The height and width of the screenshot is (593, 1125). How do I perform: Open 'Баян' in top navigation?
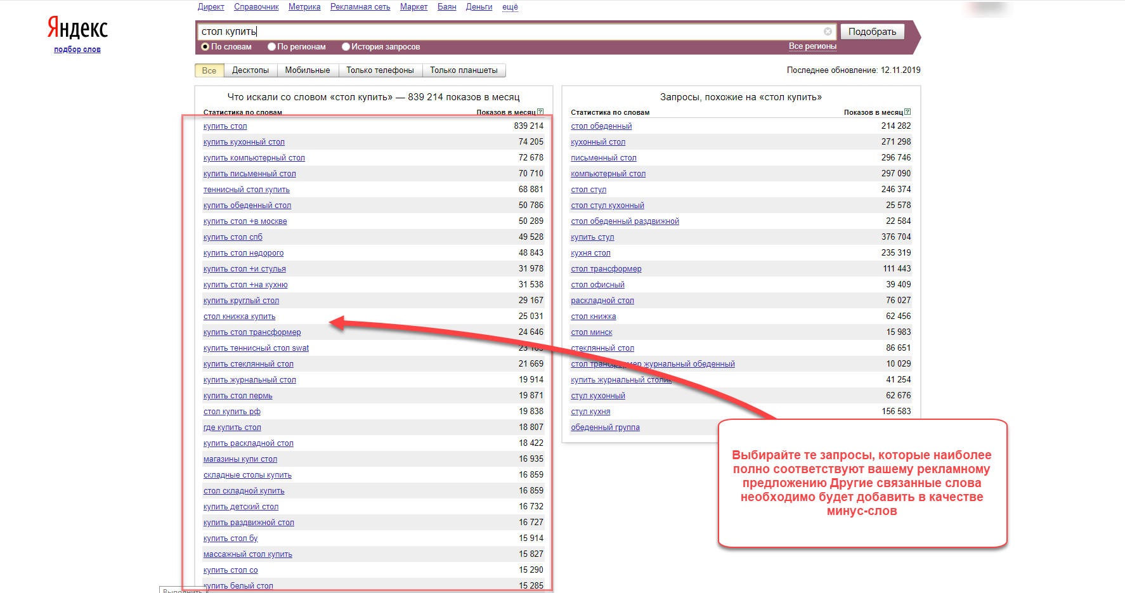pyautogui.click(x=446, y=7)
